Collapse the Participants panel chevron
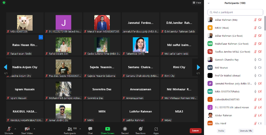 (209, 3)
